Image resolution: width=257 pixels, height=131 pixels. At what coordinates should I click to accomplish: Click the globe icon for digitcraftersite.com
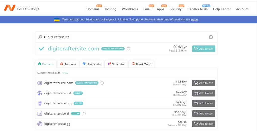coord(40,83)
